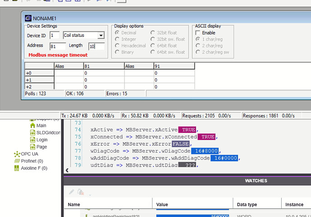Click the Rx : 50.82 KB status entry
Screen dimensions: 311x217
pyautogui.click(x=151, y=116)
